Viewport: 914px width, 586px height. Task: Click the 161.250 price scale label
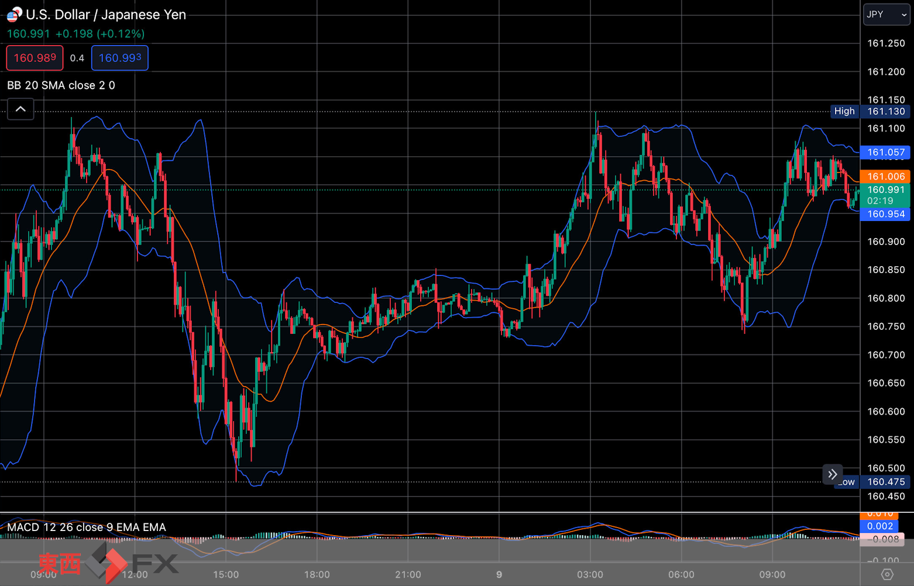(886, 43)
